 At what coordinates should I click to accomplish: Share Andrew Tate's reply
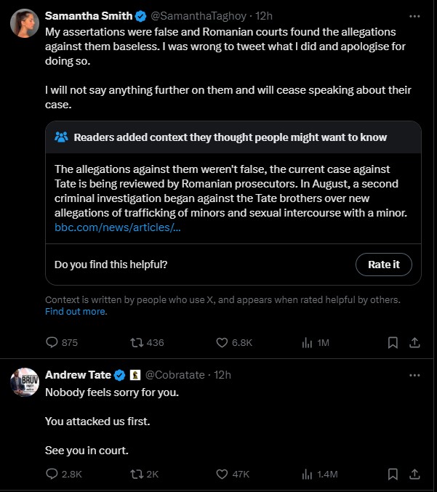[x=414, y=474]
